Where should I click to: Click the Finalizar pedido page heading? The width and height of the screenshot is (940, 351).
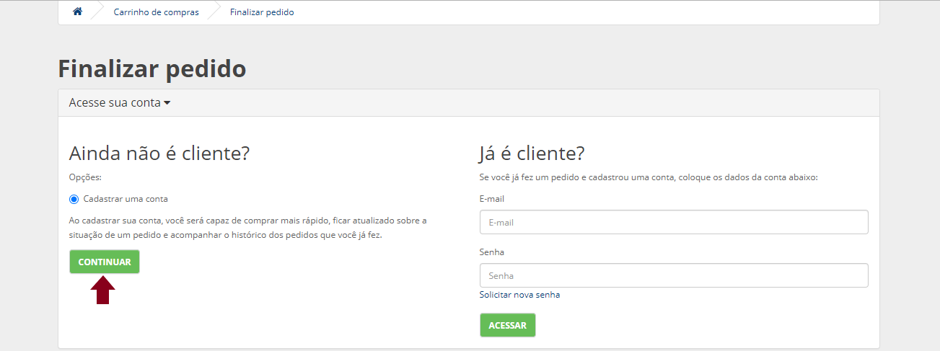pyautogui.click(x=152, y=68)
